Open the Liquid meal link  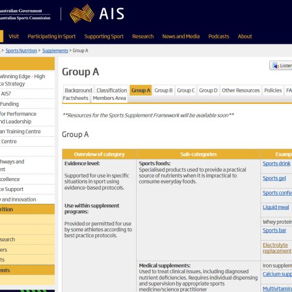click(276, 207)
